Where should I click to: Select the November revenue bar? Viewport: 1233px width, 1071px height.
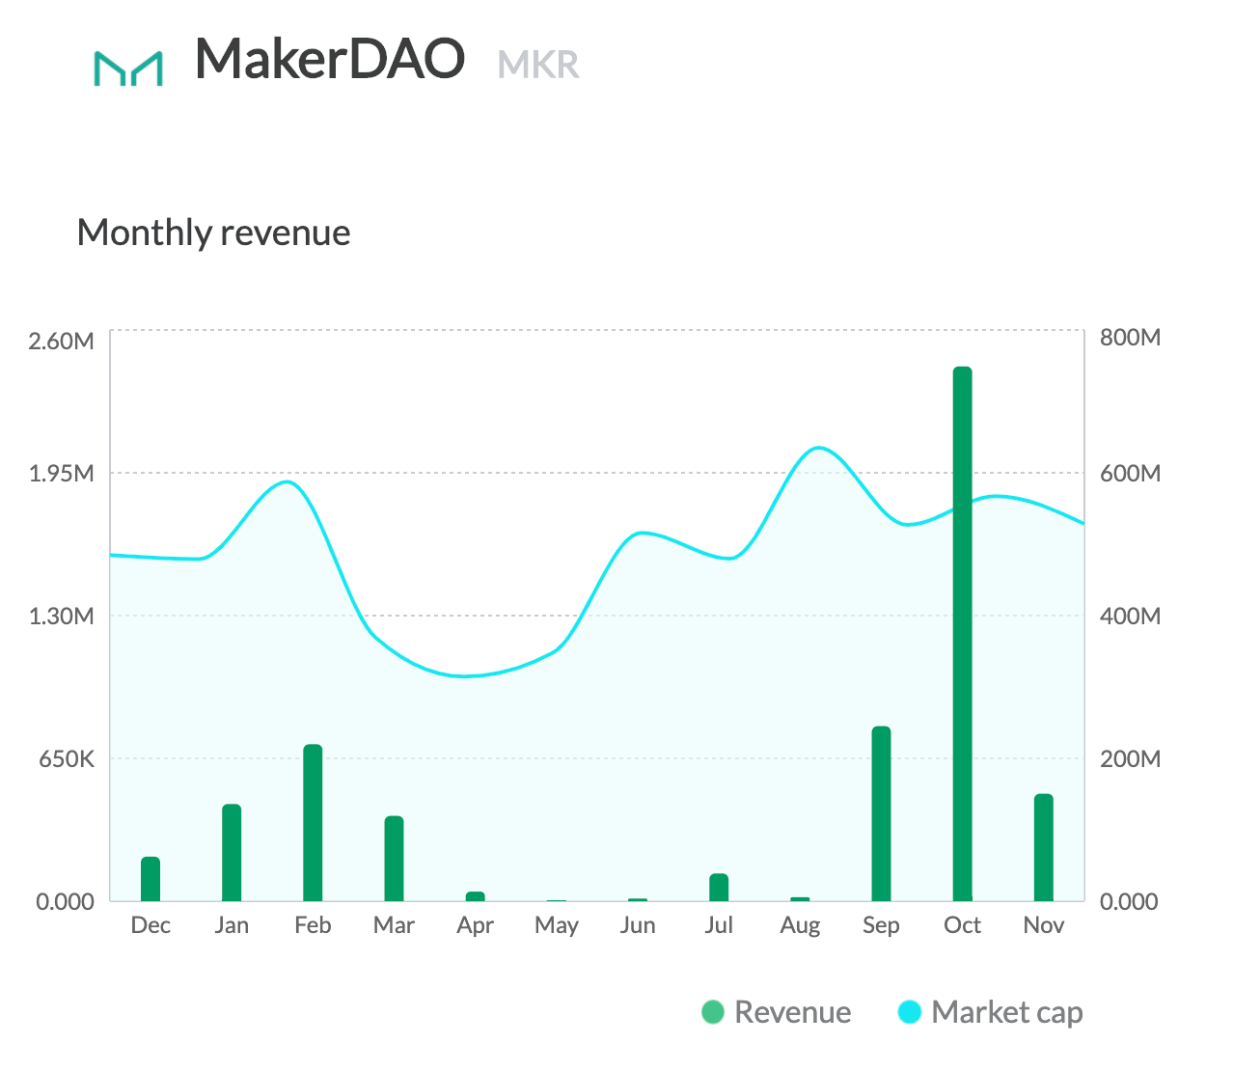click(x=1044, y=847)
